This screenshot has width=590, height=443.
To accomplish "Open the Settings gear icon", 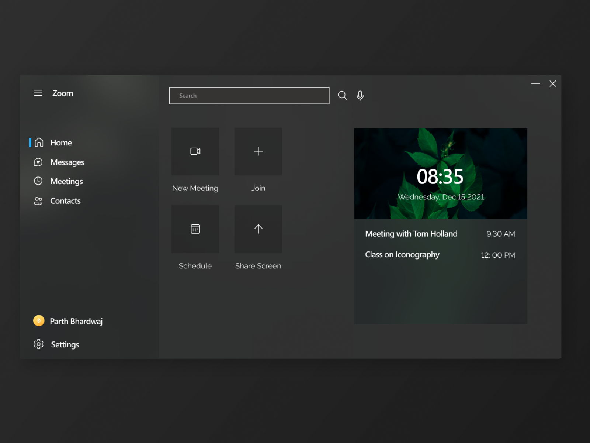I will (x=38, y=344).
